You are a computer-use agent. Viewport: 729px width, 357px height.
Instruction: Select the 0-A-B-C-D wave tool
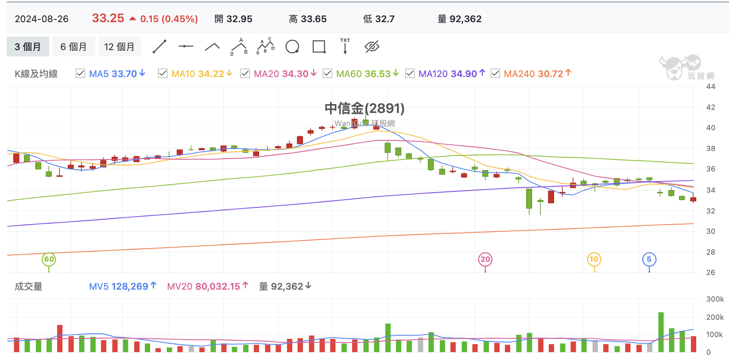[266, 47]
